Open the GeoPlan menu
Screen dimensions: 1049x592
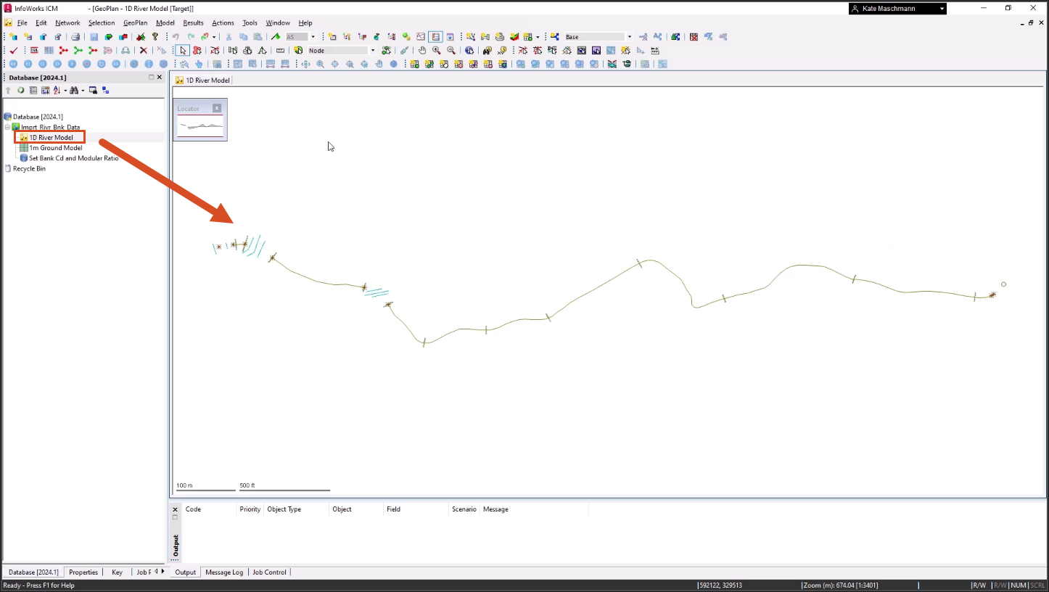pyautogui.click(x=135, y=22)
